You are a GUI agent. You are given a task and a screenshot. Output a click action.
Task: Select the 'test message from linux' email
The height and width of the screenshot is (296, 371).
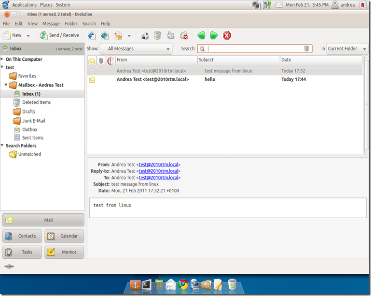[225, 71]
